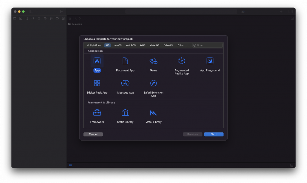Go back with the left chevron
Screen dimensions: 307x183
point(76,18)
